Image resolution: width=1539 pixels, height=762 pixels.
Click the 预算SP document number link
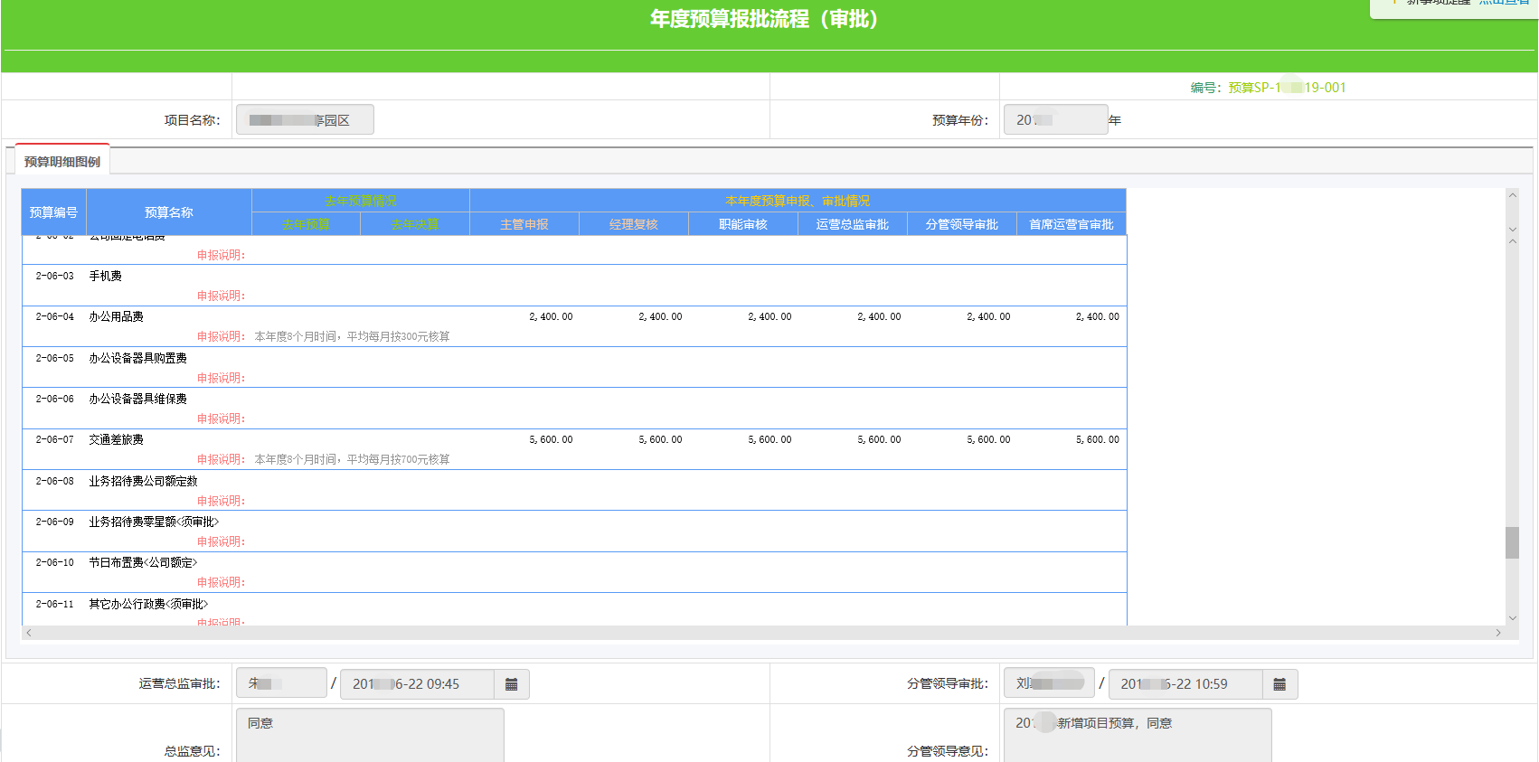click(x=1286, y=88)
